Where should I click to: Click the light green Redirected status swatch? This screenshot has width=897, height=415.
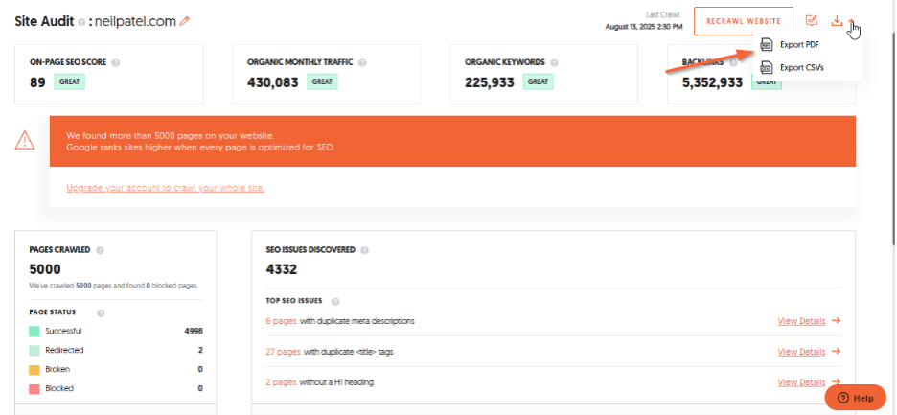tap(34, 350)
